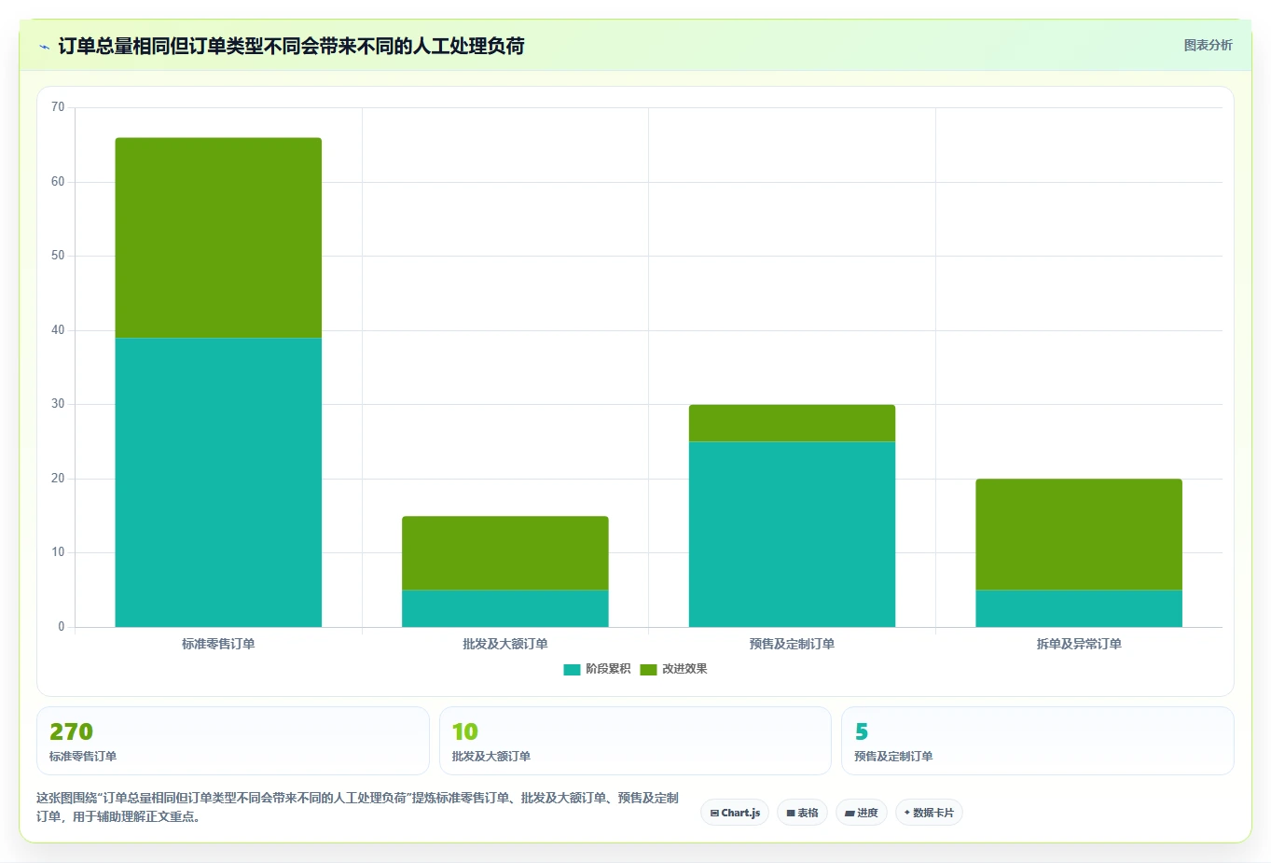
Task: Click the teal segment of 批发及大额订单 bar
Action: [x=505, y=608]
